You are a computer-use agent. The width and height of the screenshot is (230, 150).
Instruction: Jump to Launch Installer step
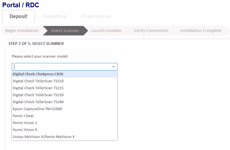click(106, 31)
